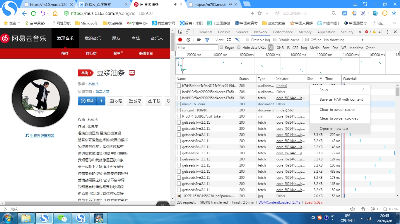Click the red errors count indicator
This screenshot has height=224, width=400.
368,32
